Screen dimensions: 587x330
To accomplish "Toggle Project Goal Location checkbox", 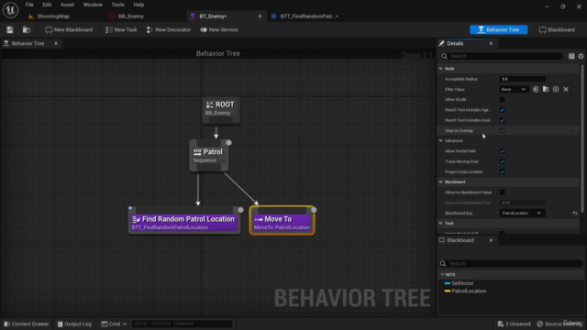I will click(502, 171).
